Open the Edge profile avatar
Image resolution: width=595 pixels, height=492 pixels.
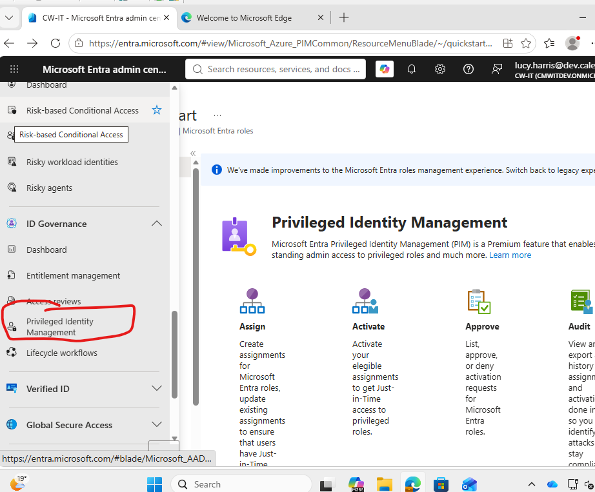572,43
